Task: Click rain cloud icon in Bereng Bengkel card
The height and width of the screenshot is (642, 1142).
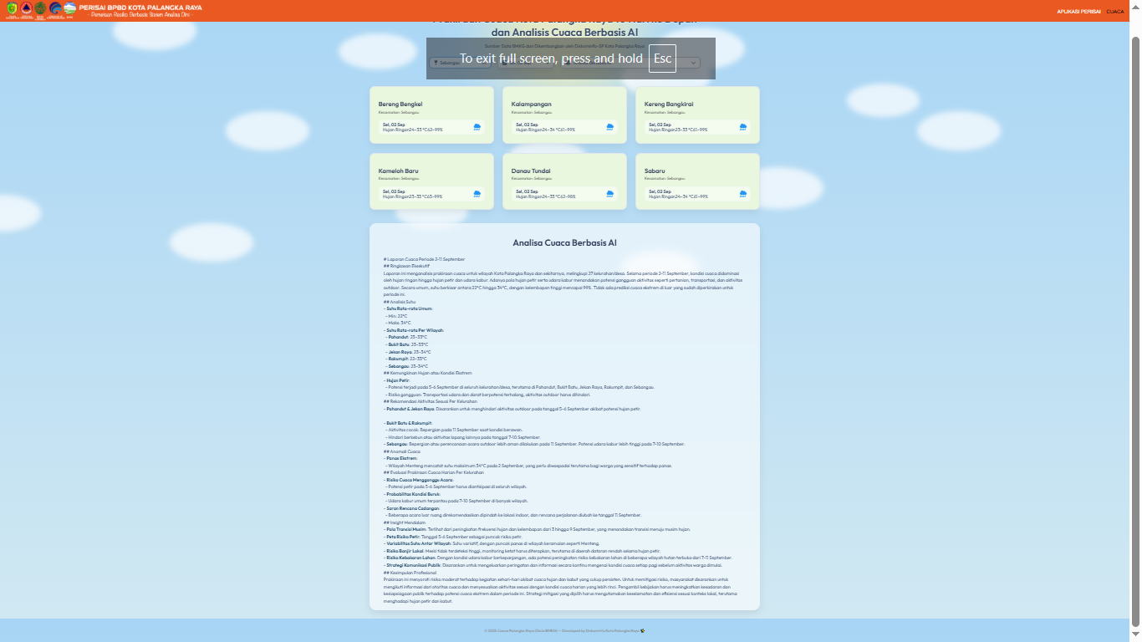Action: coord(477,127)
